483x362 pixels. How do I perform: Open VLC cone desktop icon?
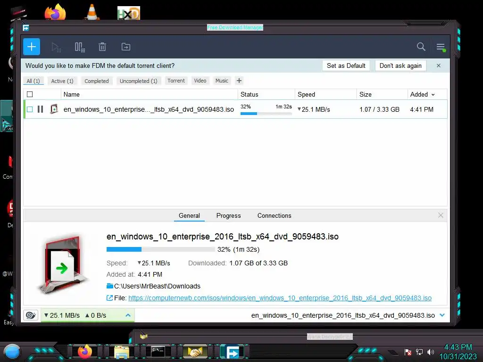click(92, 12)
